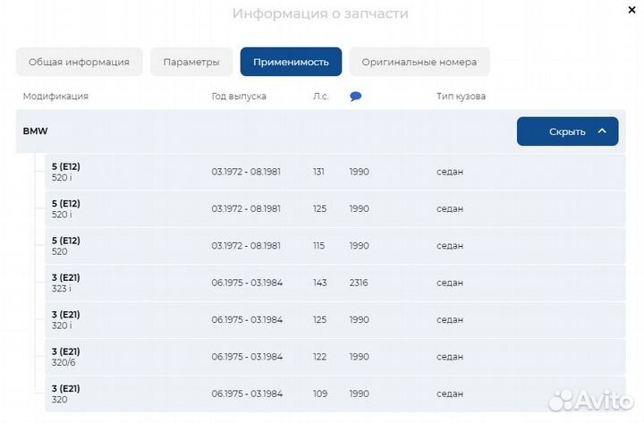Screen dimensions: 644x423
Task: Select the 3 (E21) 320 109 hp row
Action: [335, 393]
